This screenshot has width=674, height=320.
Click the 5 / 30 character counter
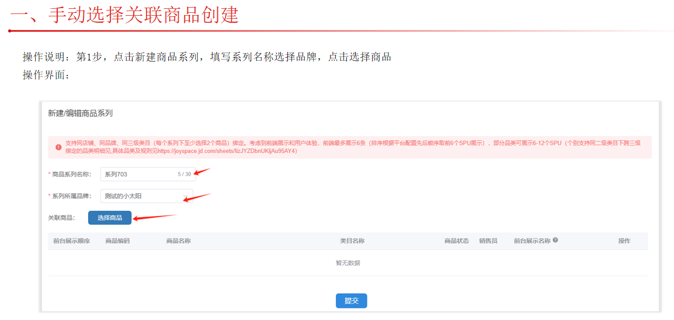[x=184, y=174]
